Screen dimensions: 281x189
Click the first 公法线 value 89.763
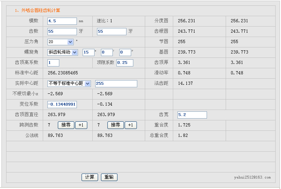pyautogui.click(x=55, y=135)
